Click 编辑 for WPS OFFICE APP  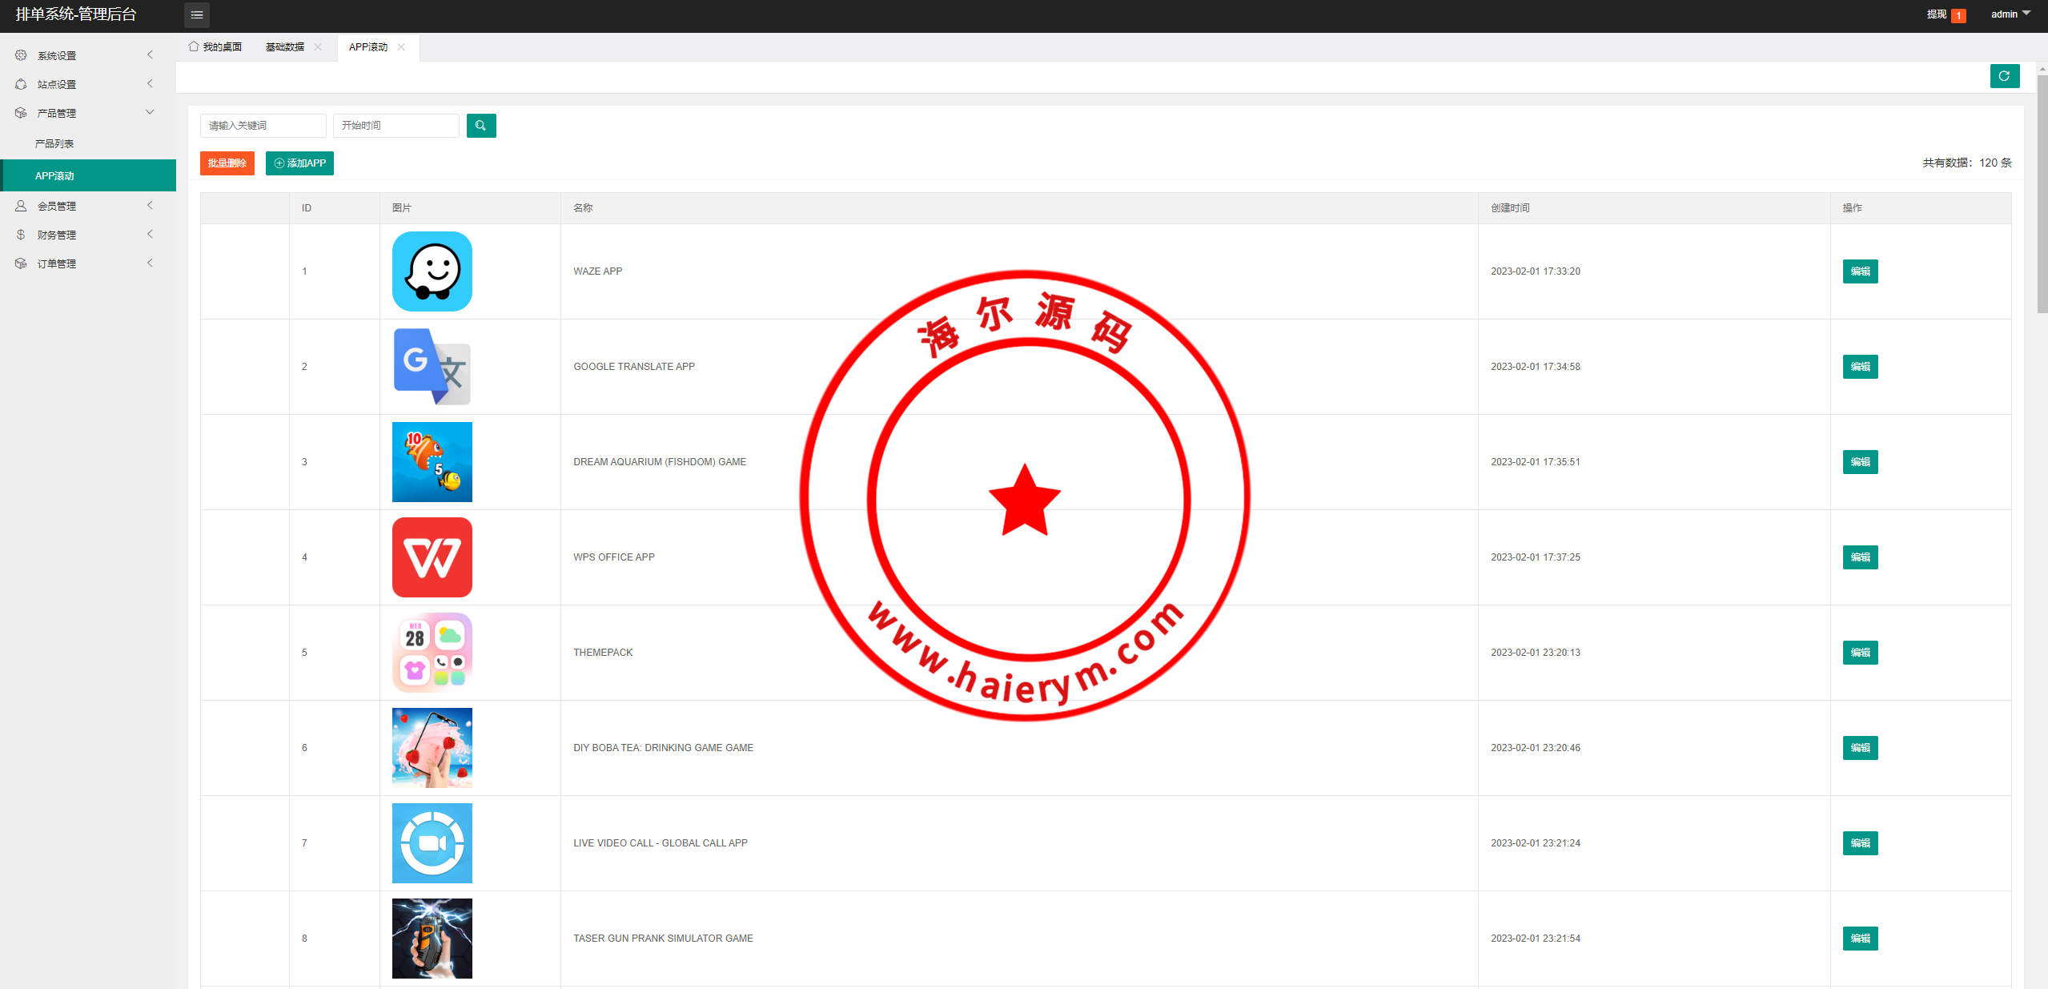point(1859,557)
